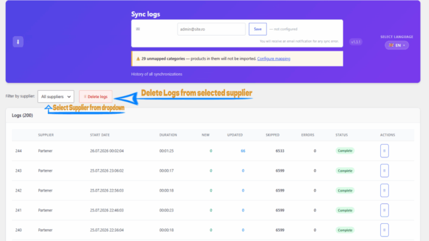Image resolution: width=429 pixels, height=241 pixels.
Task: Click the 29 unmapped categories warning icon
Action: 138,59
